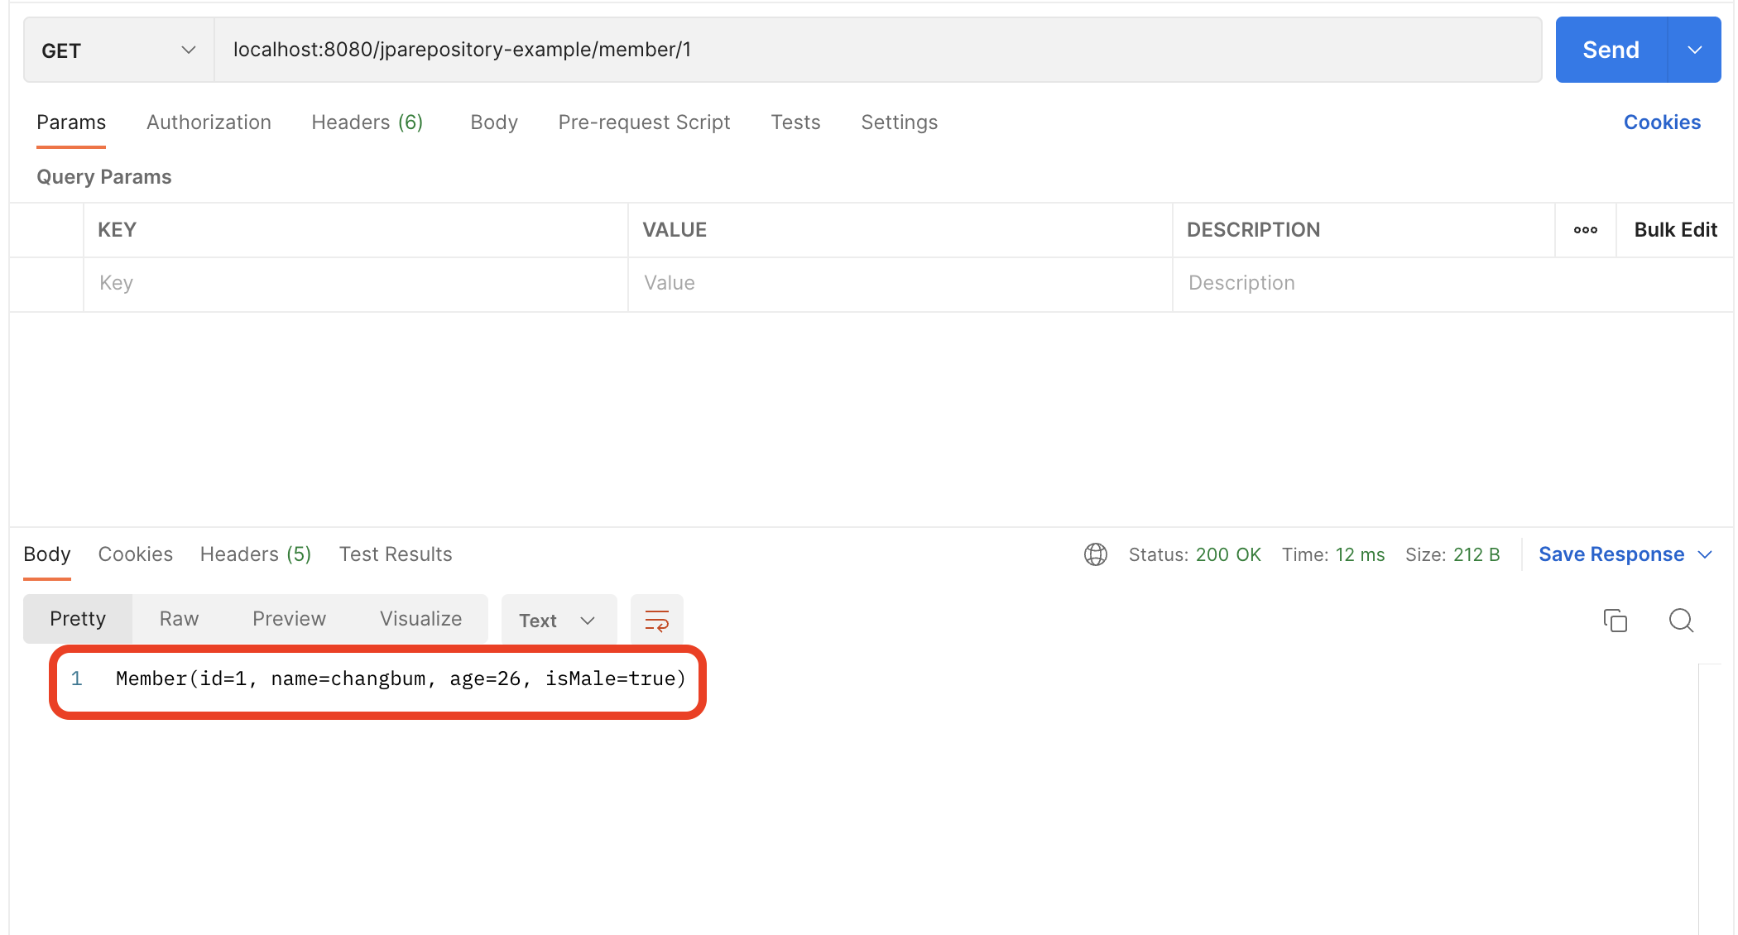Open the Pre-request Script tab
The image size is (1738, 935).
coord(644,122)
